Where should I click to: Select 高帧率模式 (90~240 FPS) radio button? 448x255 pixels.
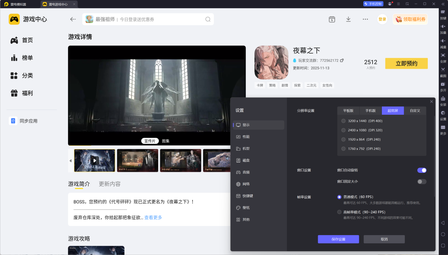(339, 212)
